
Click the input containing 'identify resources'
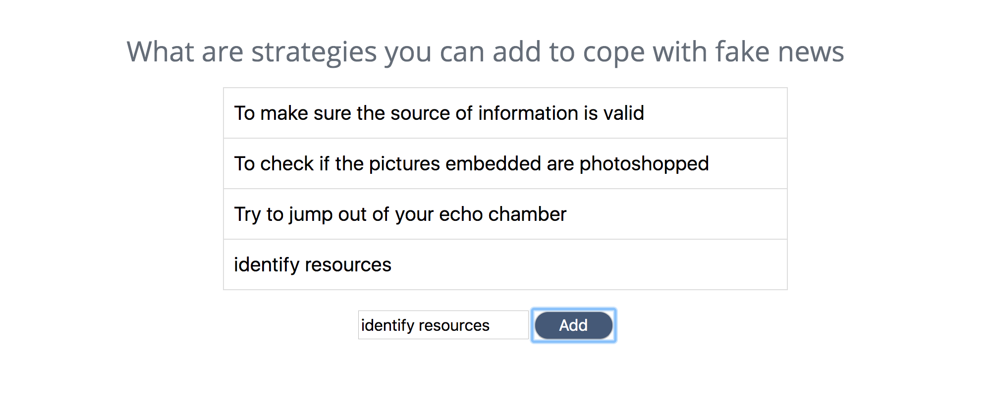(443, 325)
